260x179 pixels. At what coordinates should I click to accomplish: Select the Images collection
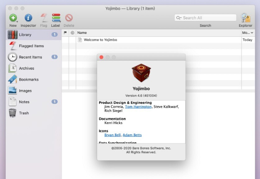(x=25, y=91)
